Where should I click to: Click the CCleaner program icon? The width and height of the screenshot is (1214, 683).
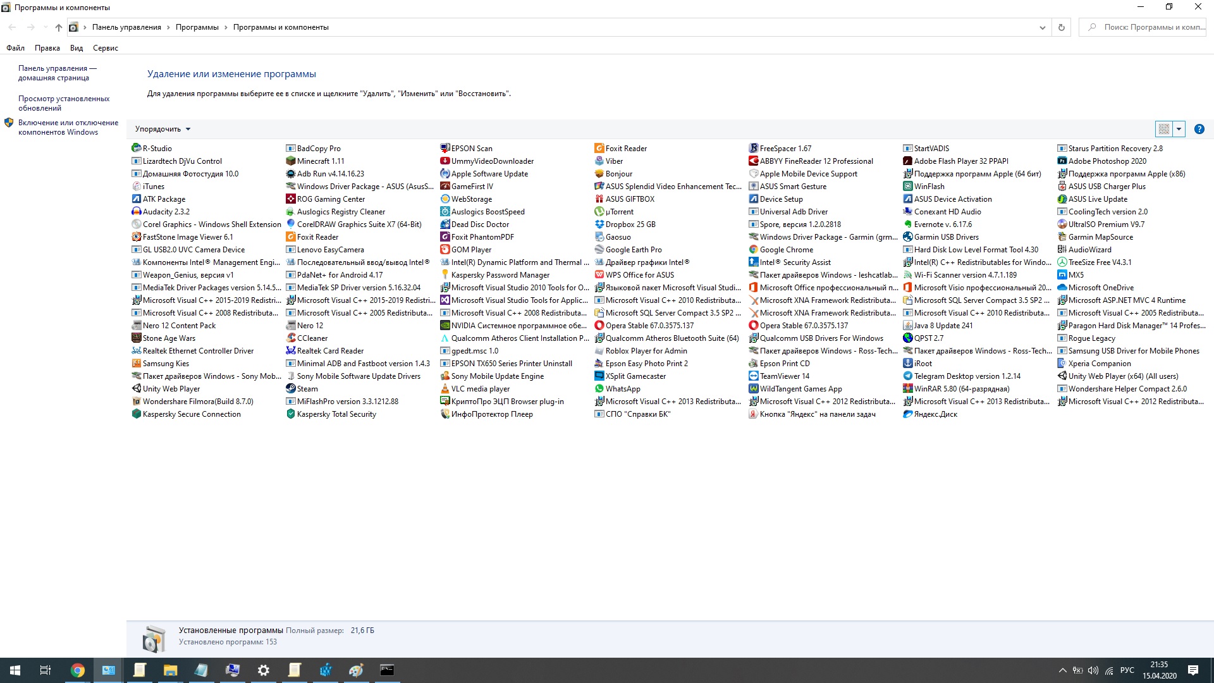290,338
